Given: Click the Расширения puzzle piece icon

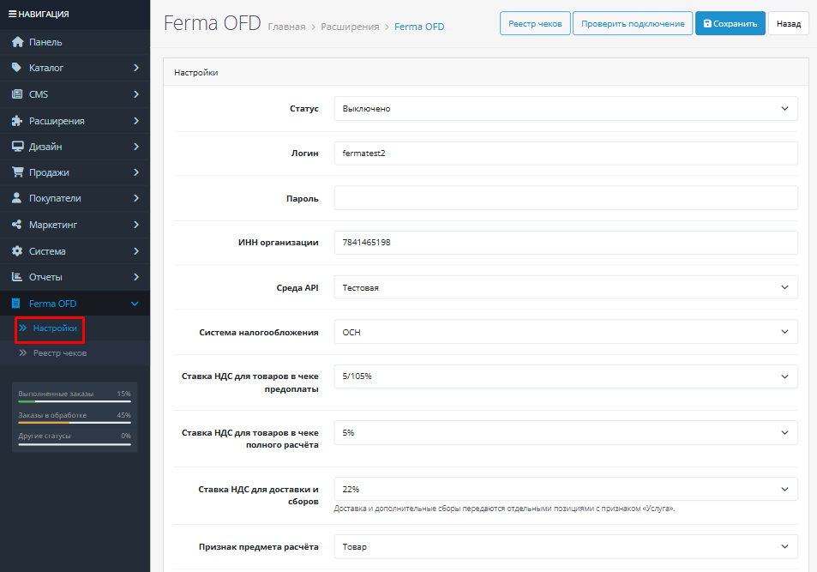Looking at the screenshot, I should [17, 120].
